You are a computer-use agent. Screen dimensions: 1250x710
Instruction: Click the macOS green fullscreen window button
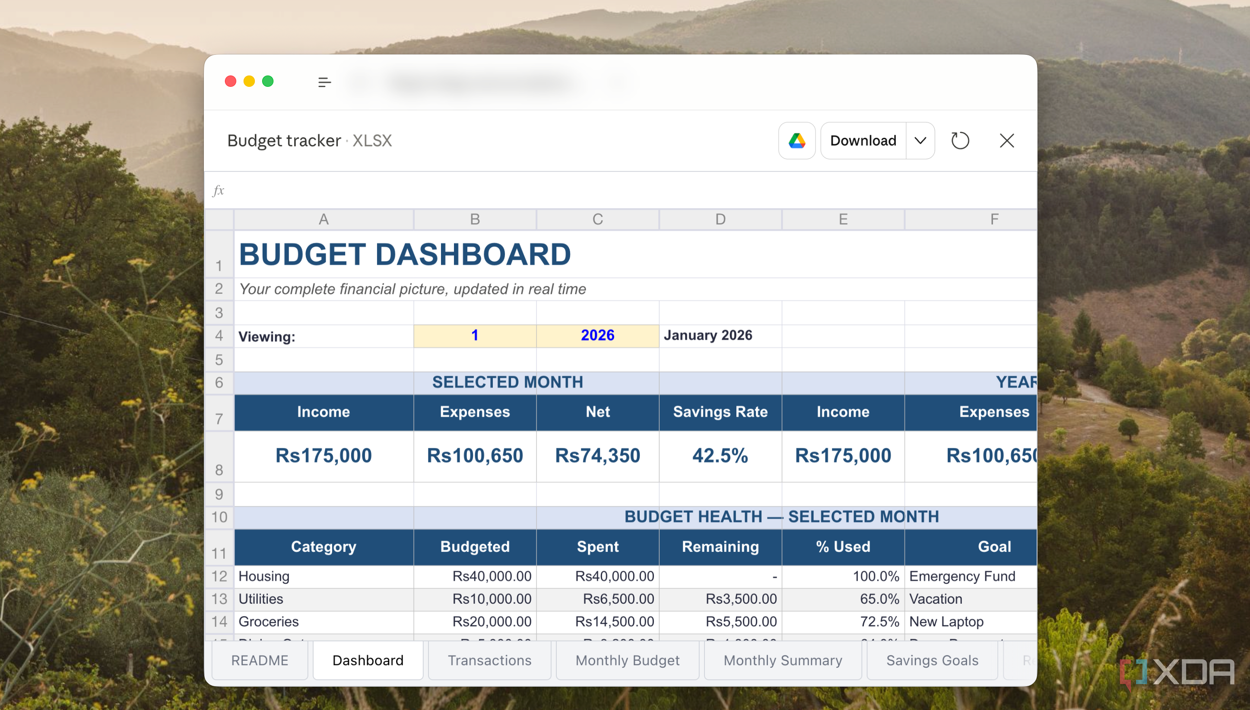pyautogui.click(x=268, y=82)
